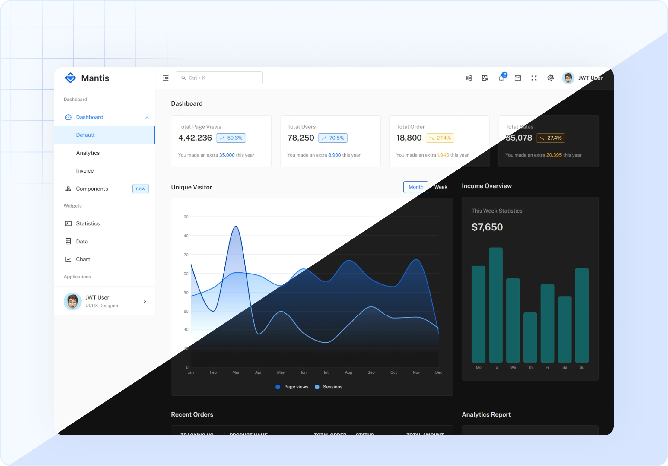
Task: Expand the JWT User profile arrow
Action: (x=145, y=301)
